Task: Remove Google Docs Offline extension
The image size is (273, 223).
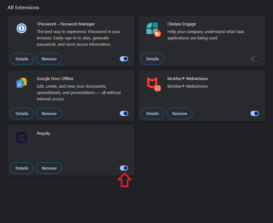Action: (x=49, y=113)
